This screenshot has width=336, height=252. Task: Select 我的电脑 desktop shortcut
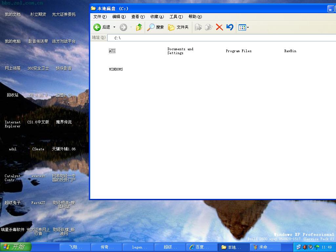13,41
